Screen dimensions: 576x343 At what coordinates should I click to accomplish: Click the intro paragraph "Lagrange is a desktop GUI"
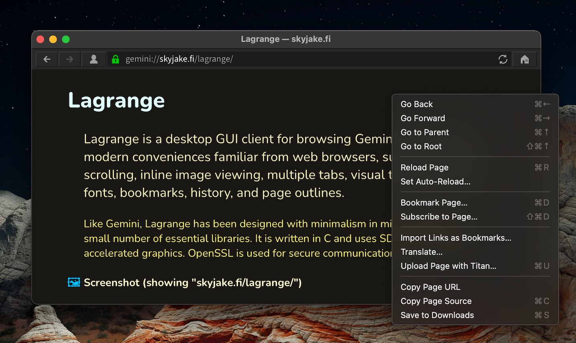(238, 165)
